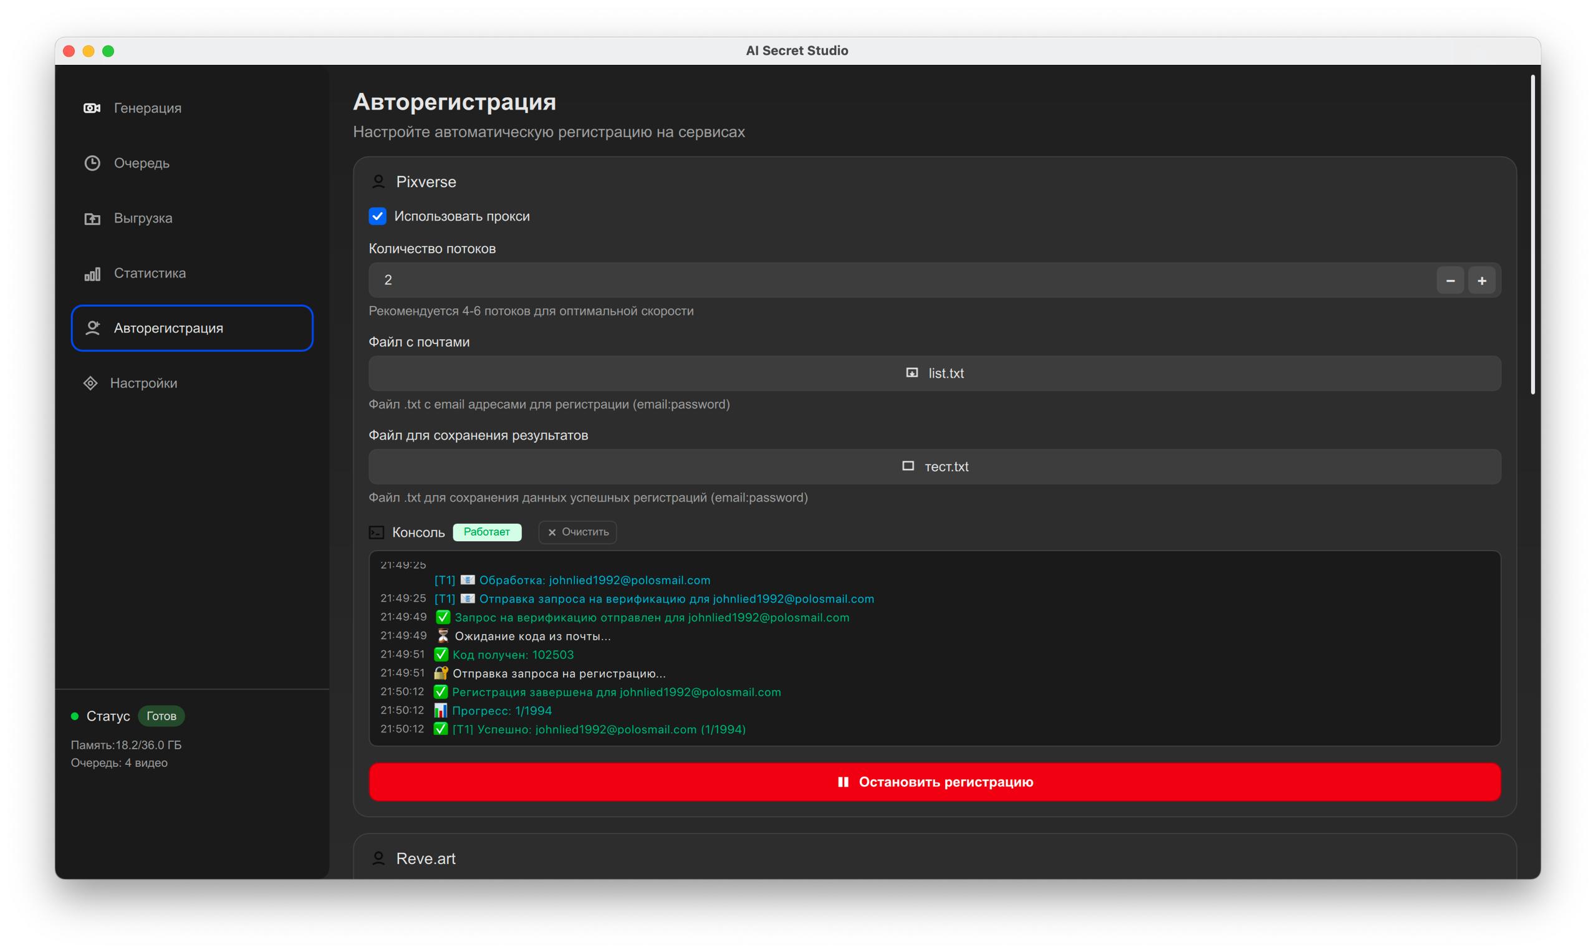
Task: Choose email file list.txt
Action: coord(934,373)
